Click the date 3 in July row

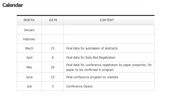click(x=53, y=86)
